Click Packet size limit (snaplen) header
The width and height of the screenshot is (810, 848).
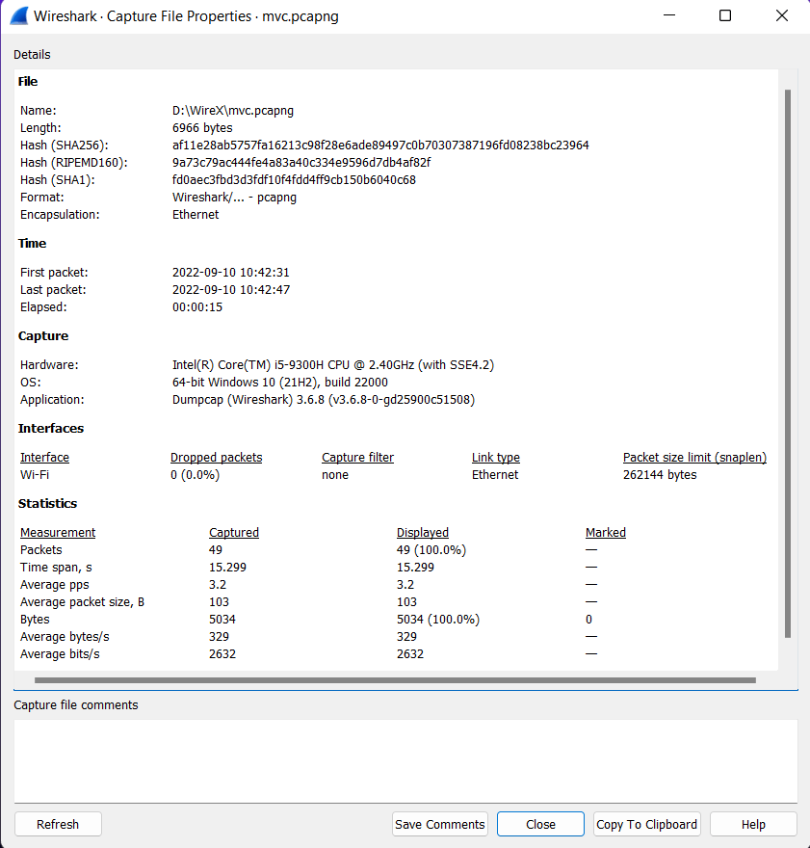[x=694, y=457]
